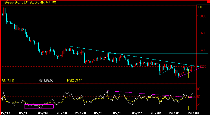Select the magenta horizontal RSI support line

pyautogui.click(x=127, y=105)
